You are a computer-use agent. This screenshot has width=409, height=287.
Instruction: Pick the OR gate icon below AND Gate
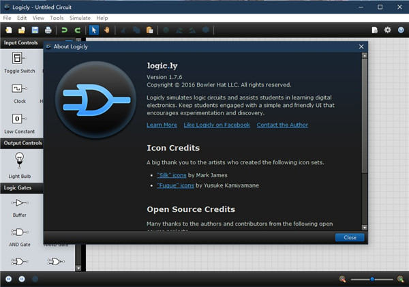[20, 261]
